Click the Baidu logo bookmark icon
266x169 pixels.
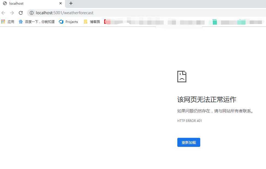pos(21,22)
